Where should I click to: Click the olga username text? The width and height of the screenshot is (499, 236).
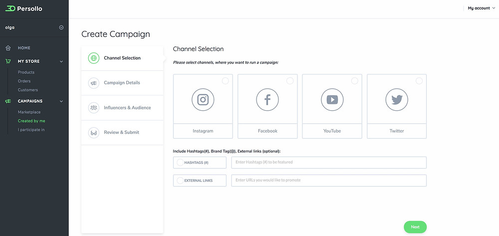pyautogui.click(x=10, y=27)
